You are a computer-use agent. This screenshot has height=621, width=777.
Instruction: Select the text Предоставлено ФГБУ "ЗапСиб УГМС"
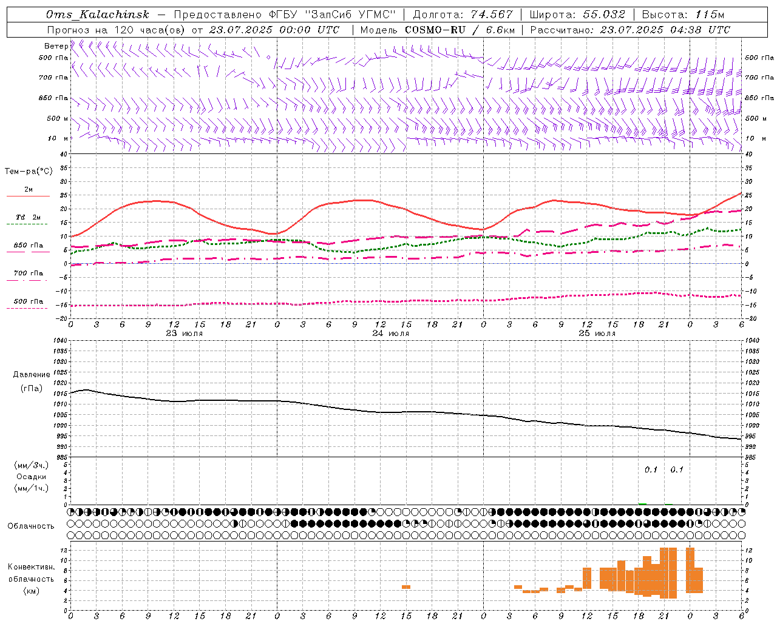point(285,15)
